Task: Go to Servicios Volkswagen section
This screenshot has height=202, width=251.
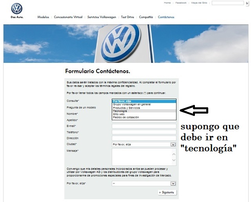Action: click(x=102, y=17)
